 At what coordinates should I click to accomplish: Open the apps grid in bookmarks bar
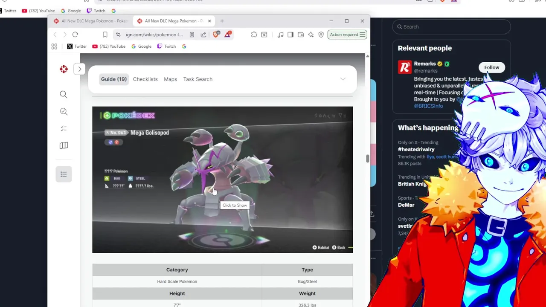pyautogui.click(x=54, y=46)
